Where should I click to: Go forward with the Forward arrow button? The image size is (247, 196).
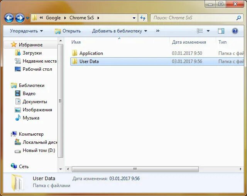[x=20, y=18]
